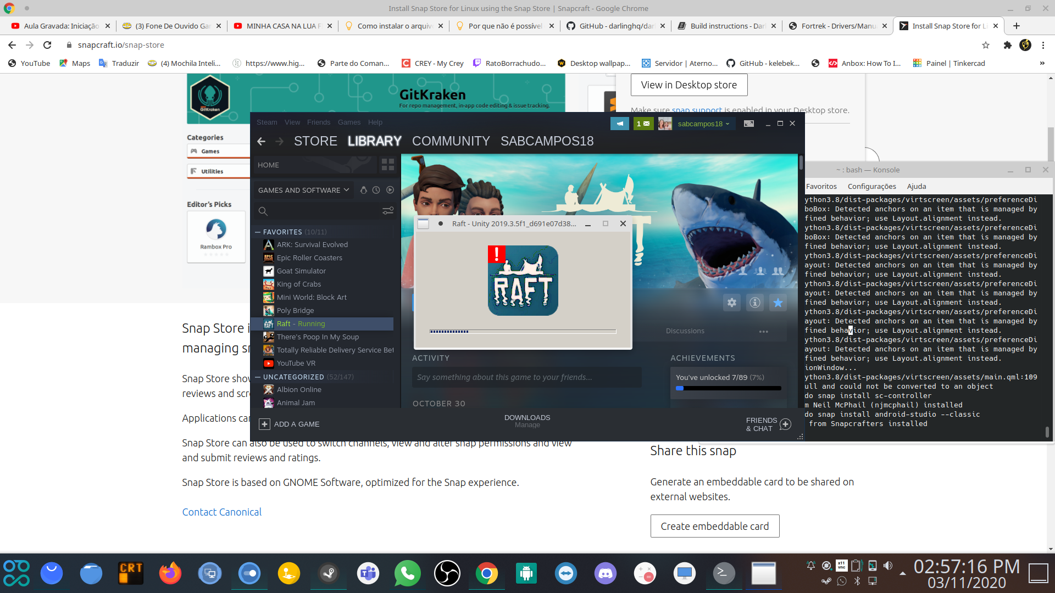Screen dimensions: 1055x593
Task: Expand hidden system tray icons arrow
Action: pyautogui.click(x=902, y=574)
